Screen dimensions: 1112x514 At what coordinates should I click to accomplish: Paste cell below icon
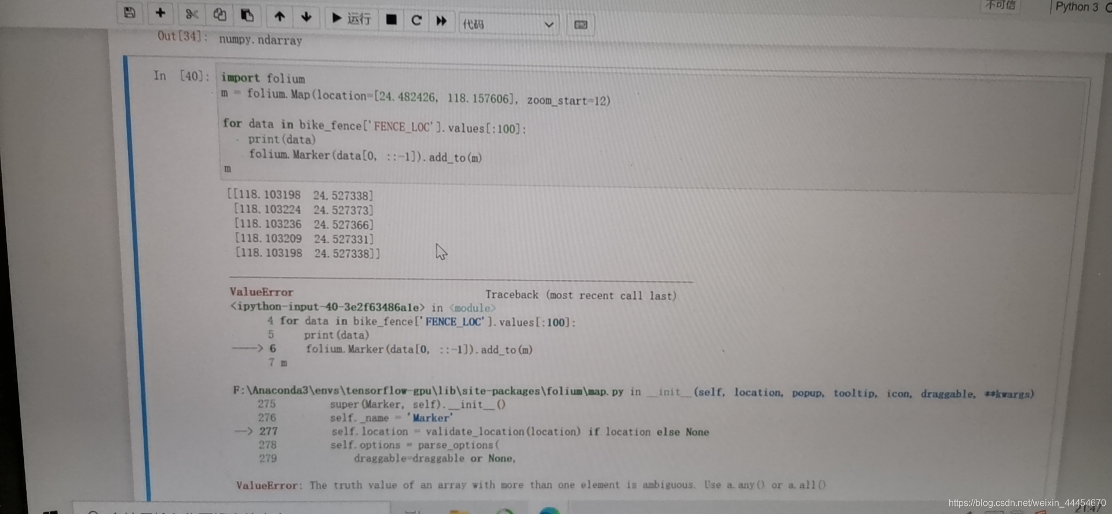pos(247,15)
